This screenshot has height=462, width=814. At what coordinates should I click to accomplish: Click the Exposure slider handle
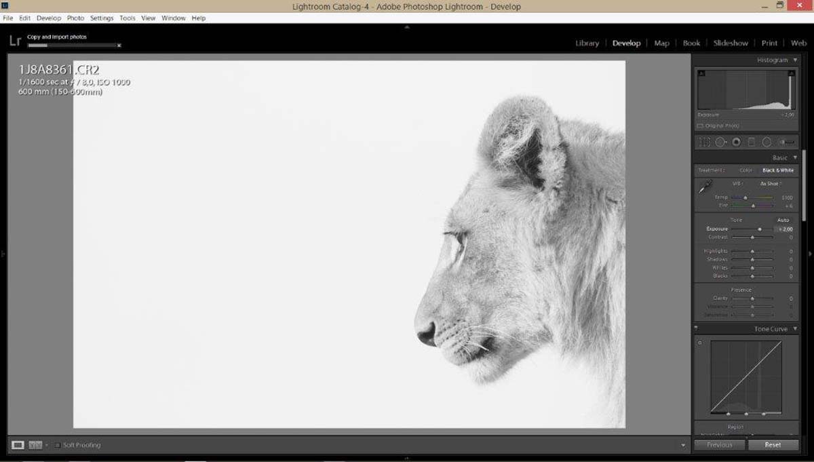pos(760,229)
